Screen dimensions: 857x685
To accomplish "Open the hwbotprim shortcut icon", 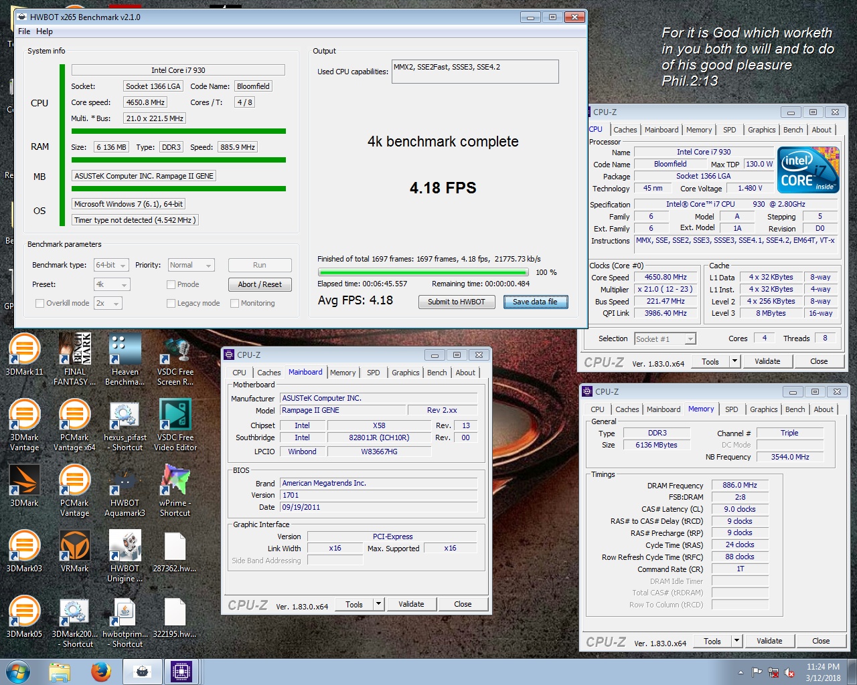I will tap(125, 621).
